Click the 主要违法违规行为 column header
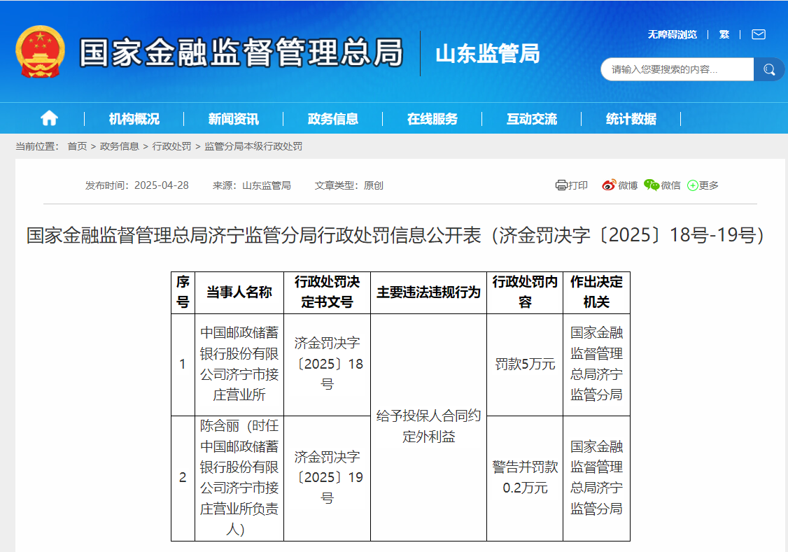The width and height of the screenshot is (788, 552). pyautogui.click(x=429, y=292)
